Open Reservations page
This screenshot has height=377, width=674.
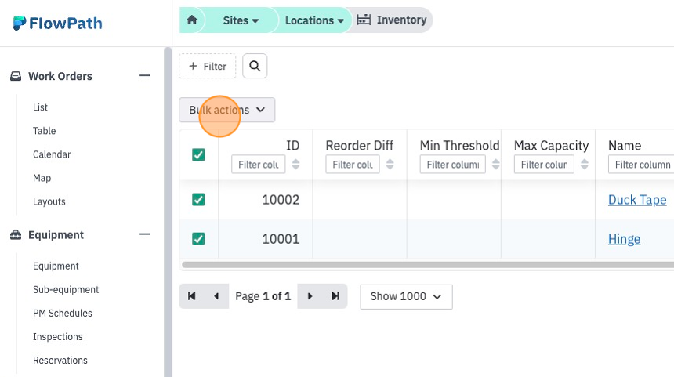tap(60, 361)
